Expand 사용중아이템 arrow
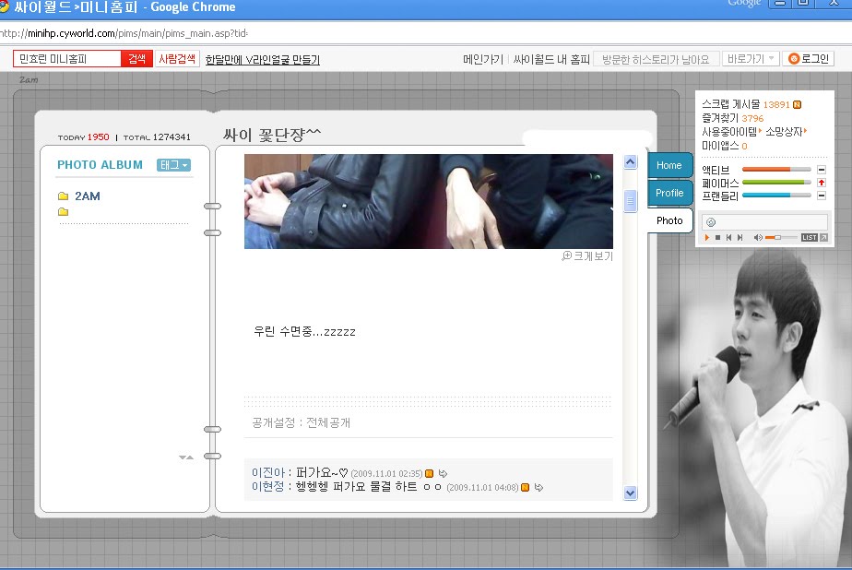This screenshot has width=852, height=570. point(760,130)
